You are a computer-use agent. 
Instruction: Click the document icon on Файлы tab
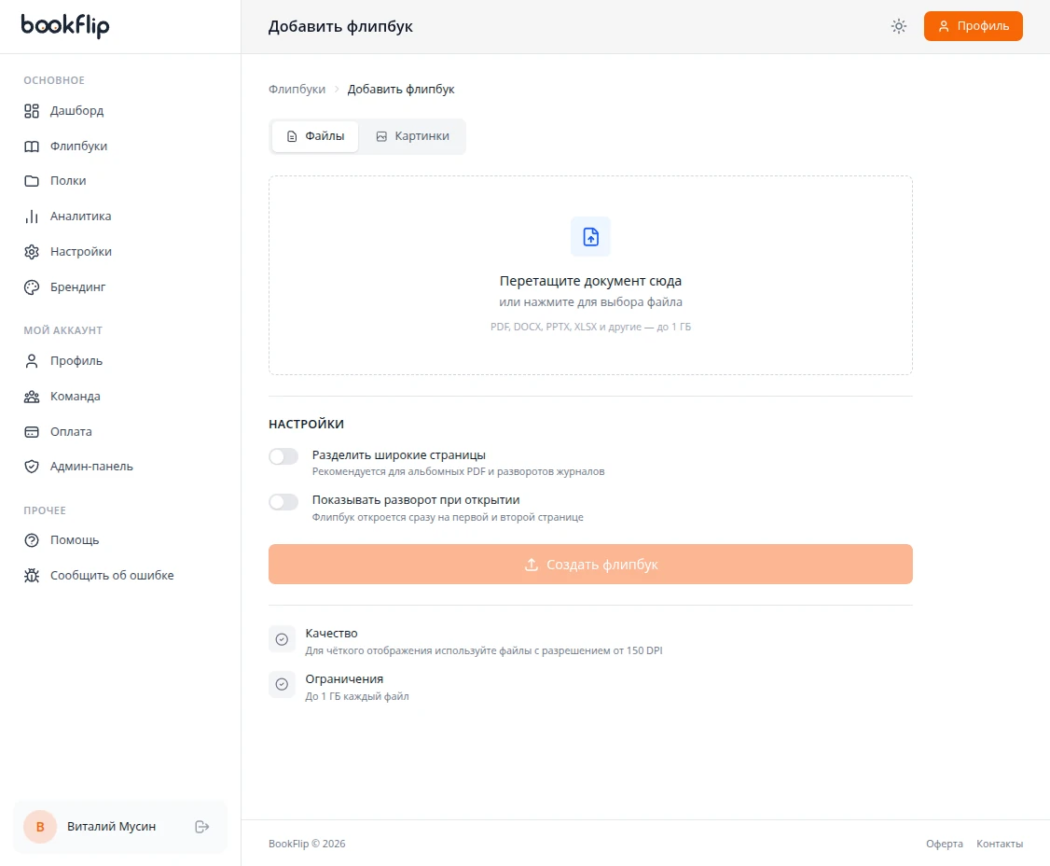(292, 137)
